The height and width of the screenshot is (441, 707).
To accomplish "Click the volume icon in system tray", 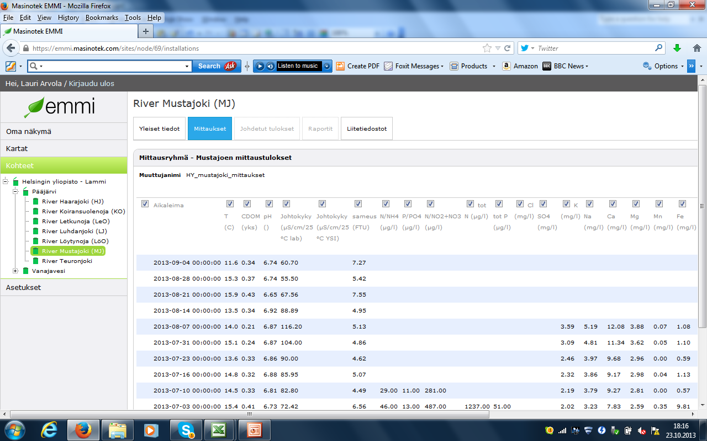I will click(642, 431).
